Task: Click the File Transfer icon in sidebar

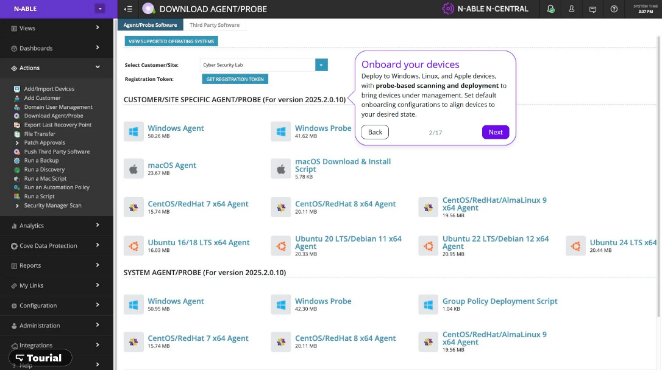Action: click(x=17, y=134)
